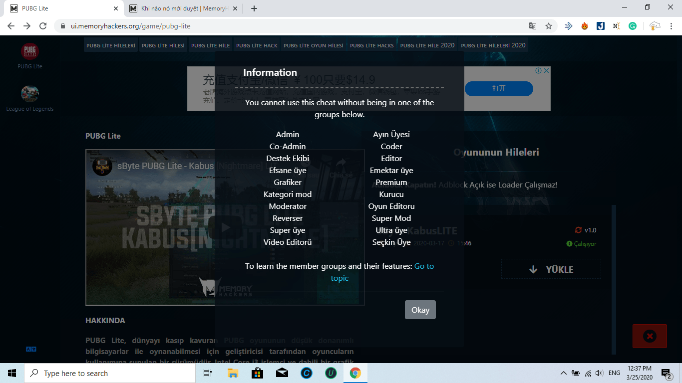Open the blue C app on the taskbar
Viewport: 682px width, 383px height.
tap(306, 373)
